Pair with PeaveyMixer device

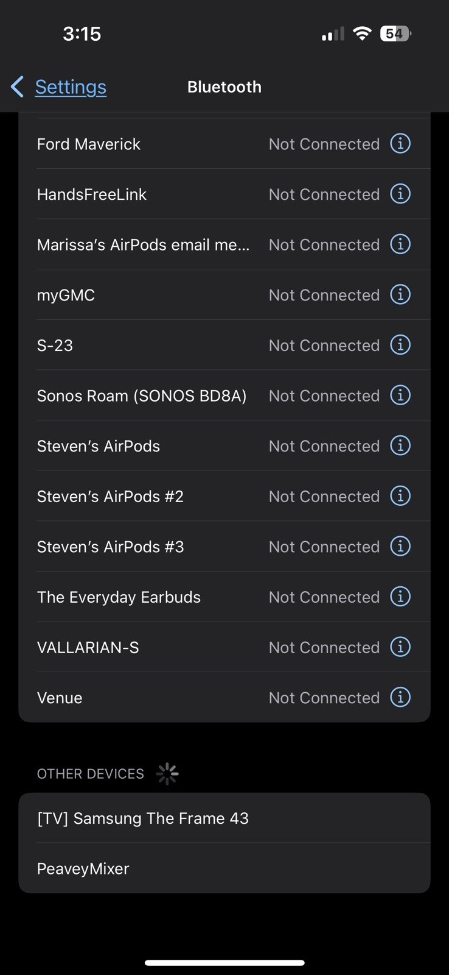pos(224,868)
